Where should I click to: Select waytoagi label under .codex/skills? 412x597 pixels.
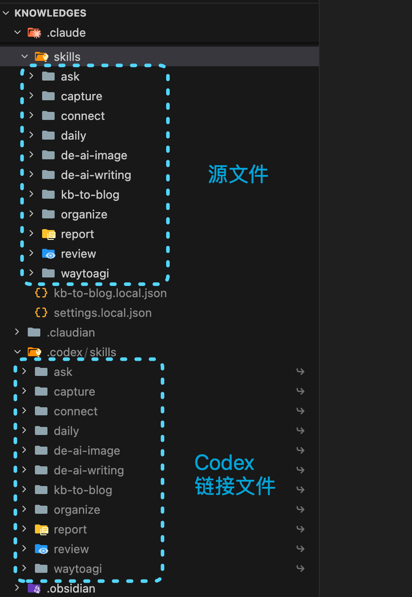tap(78, 569)
